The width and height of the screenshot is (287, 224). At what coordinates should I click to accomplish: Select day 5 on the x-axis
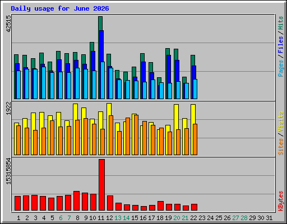52,218
